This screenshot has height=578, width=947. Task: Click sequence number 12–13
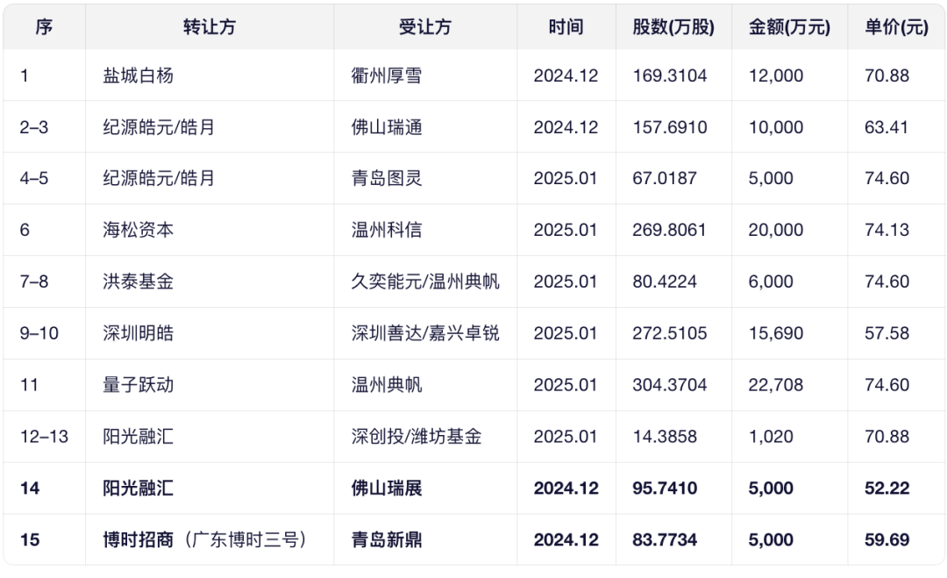point(44,436)
